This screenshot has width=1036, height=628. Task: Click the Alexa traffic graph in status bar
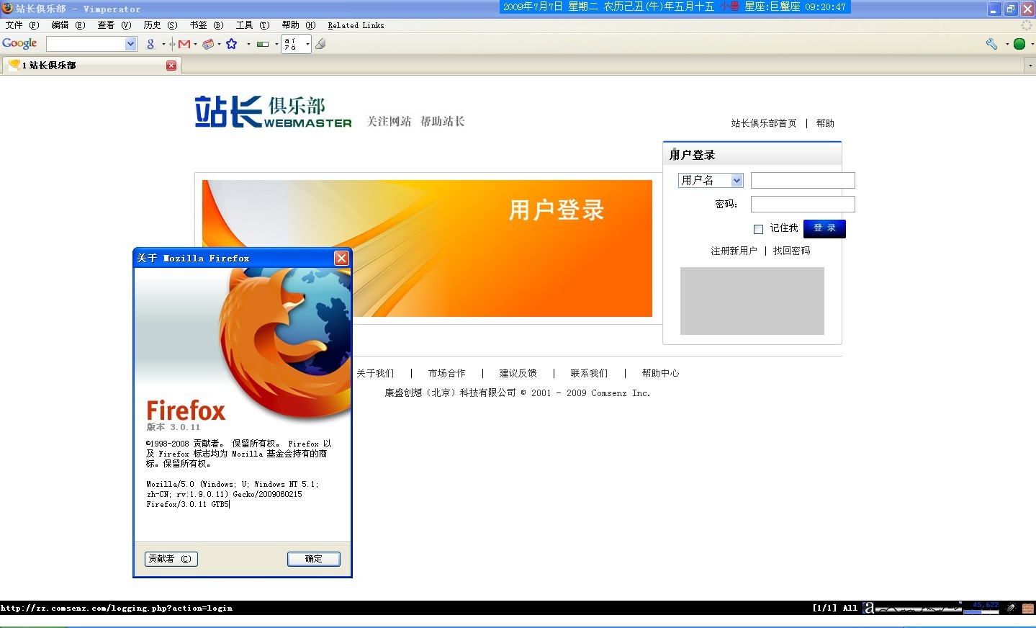(919, 609)
